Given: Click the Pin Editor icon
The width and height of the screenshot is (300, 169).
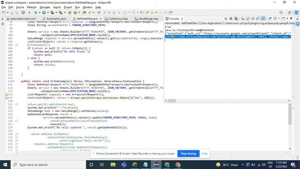Looking at the screenshot, I should pos(170,13).
